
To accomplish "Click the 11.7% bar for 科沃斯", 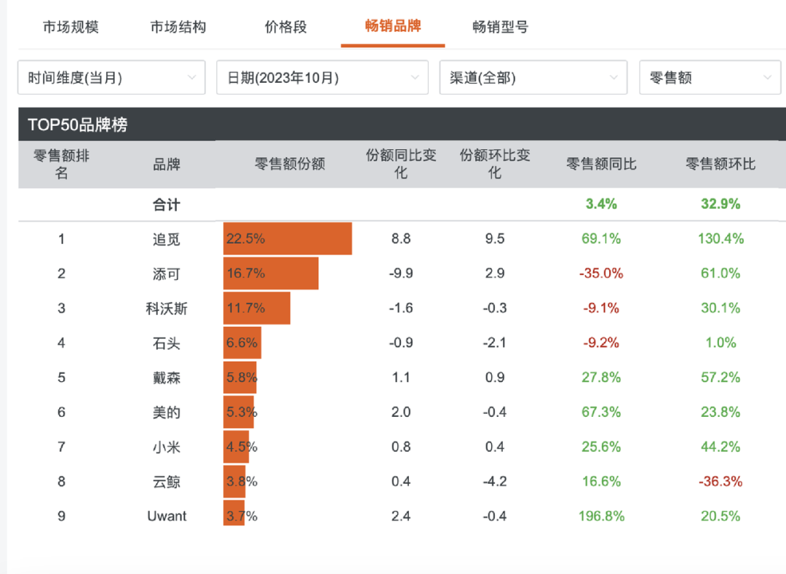I will point(257,308).
